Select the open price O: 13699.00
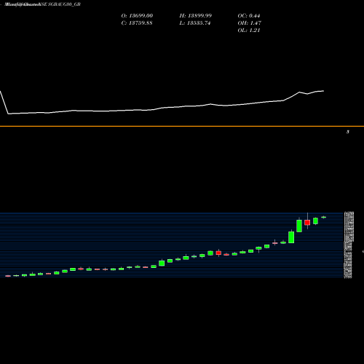The image size is (364, 364). click(137, 16)
